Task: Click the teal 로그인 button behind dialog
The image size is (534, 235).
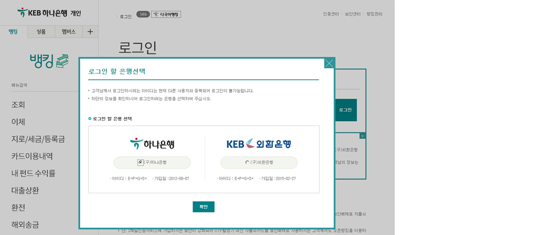Action: pyautogui.click(x=346, y=110)
